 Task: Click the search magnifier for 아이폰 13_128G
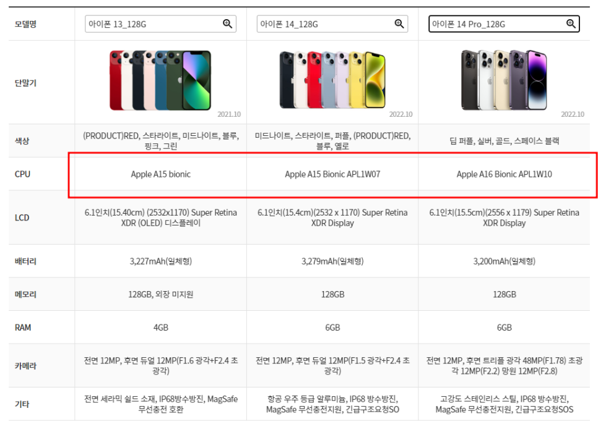point(227,23)
